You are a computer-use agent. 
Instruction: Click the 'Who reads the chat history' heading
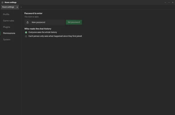[x=38, y=29]
